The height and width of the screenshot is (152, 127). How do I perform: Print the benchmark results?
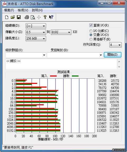point(27,17)
